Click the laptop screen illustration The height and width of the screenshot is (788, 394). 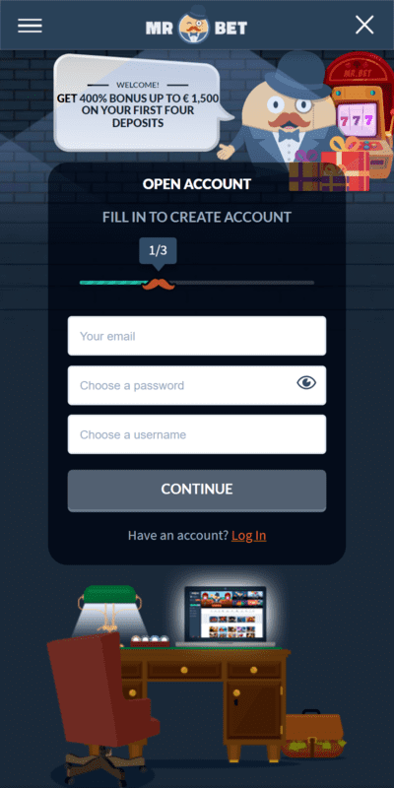[225, 615]
